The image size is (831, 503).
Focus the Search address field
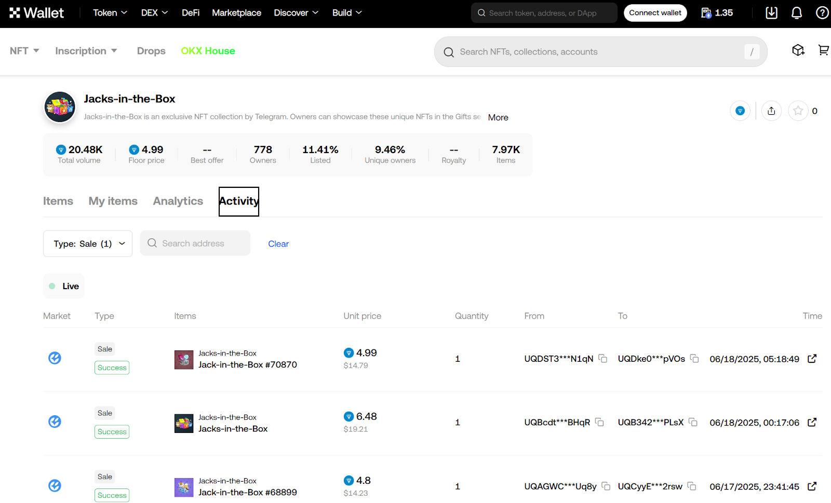click(x=195, y=243)
